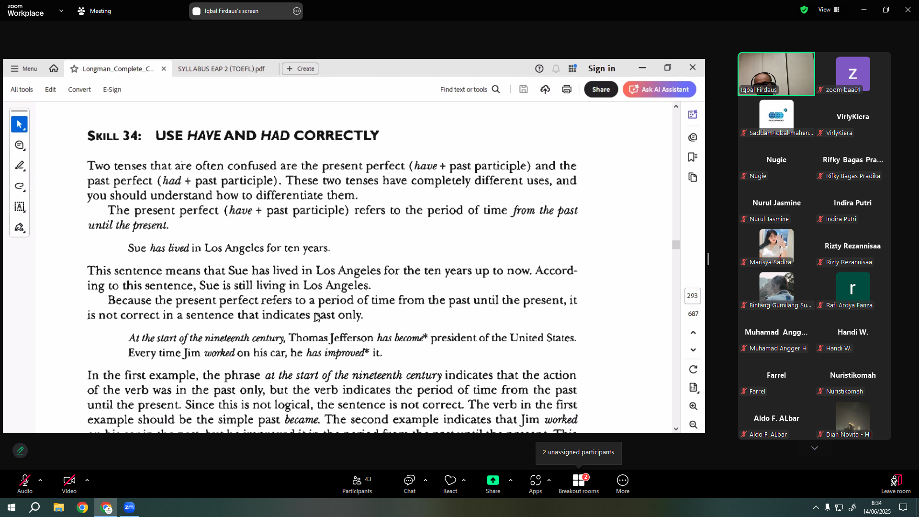This screenshot has height=517, width=919.
Task: Click the PDF vertical scrollbar thumb
Action: [x=676, y=245]
